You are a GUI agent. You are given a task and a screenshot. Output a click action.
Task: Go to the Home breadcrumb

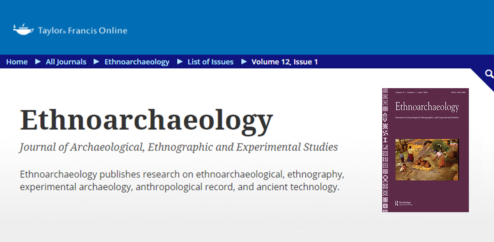pos(17,62)
